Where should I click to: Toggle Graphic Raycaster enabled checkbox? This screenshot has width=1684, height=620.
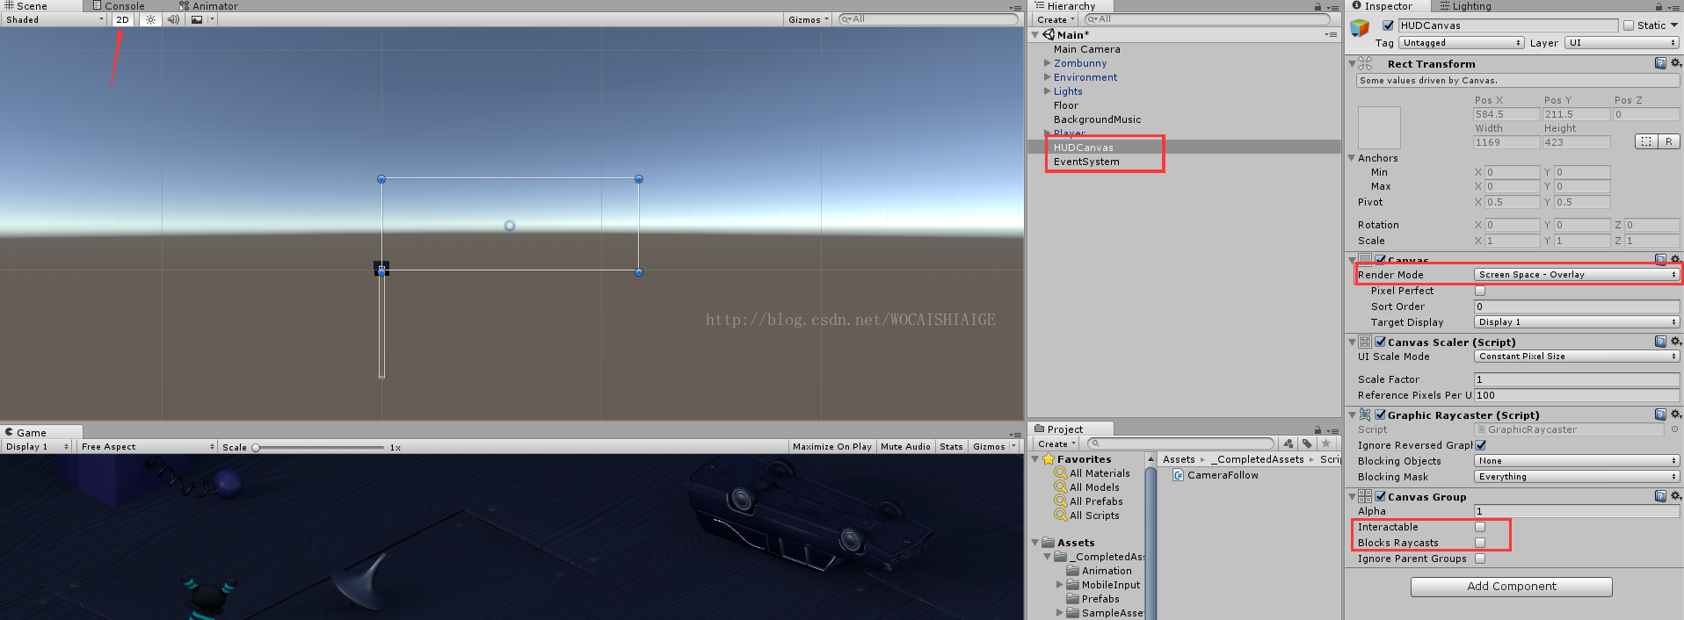(1381, 415)
